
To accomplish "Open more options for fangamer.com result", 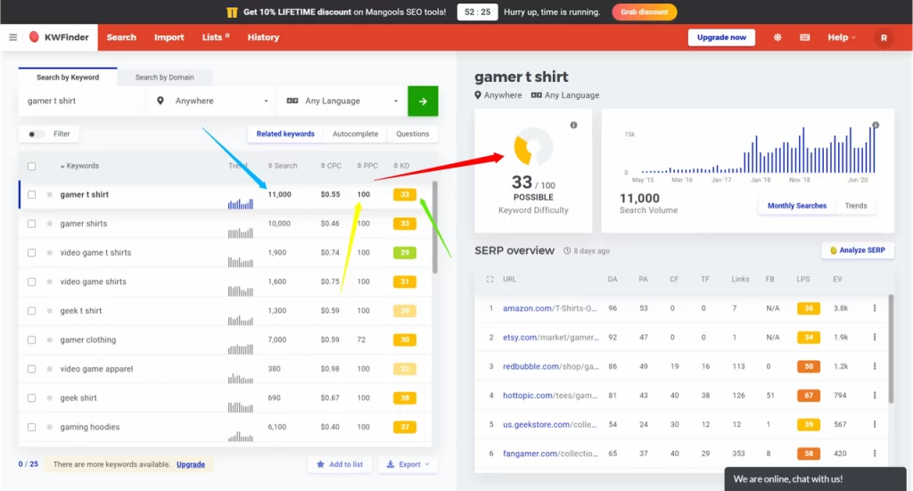I will click(875, 454).
